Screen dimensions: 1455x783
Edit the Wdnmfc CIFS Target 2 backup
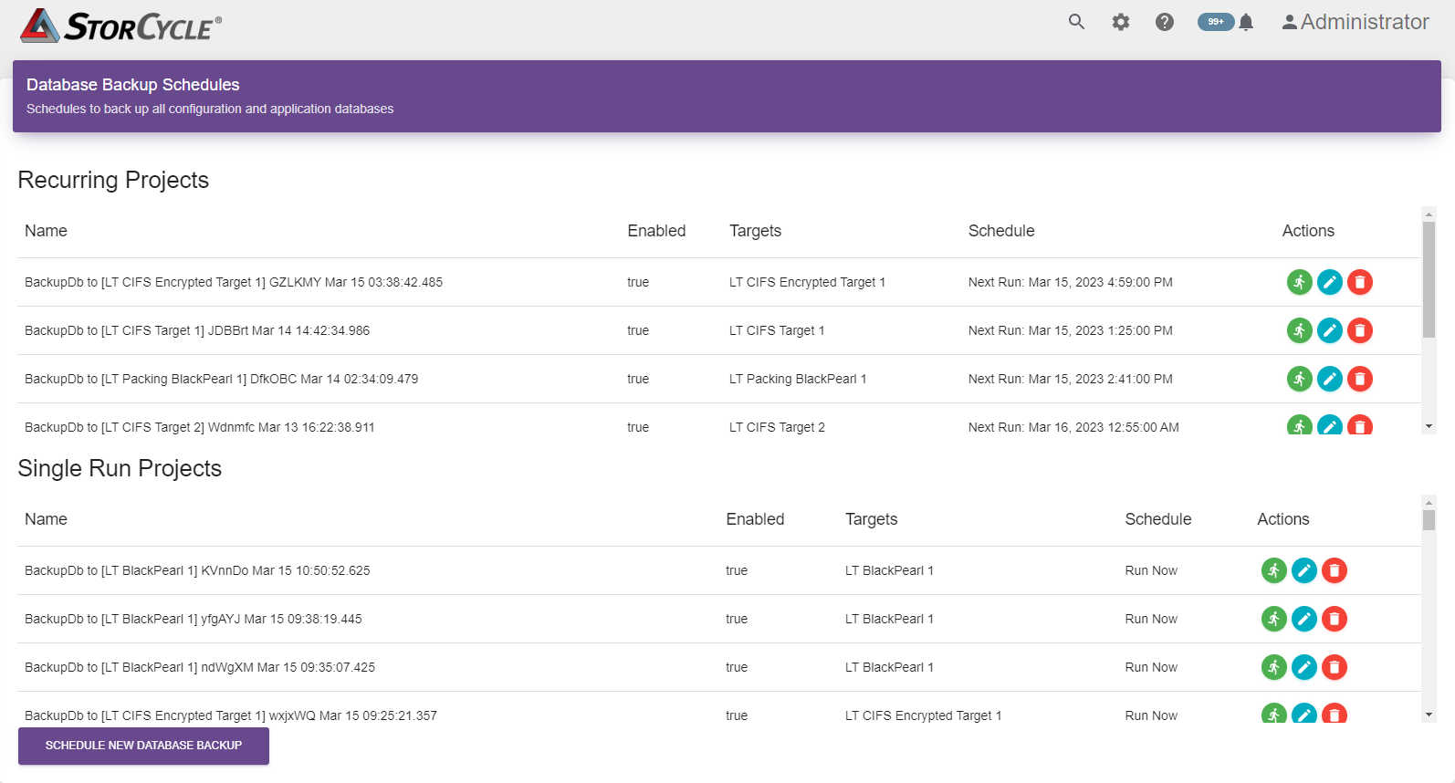click(x=1330, y=425)
